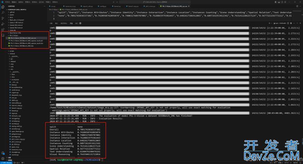
Task: Click the Phi-3-Vision breadcrumb segment
Action: [x=53, y=9]
